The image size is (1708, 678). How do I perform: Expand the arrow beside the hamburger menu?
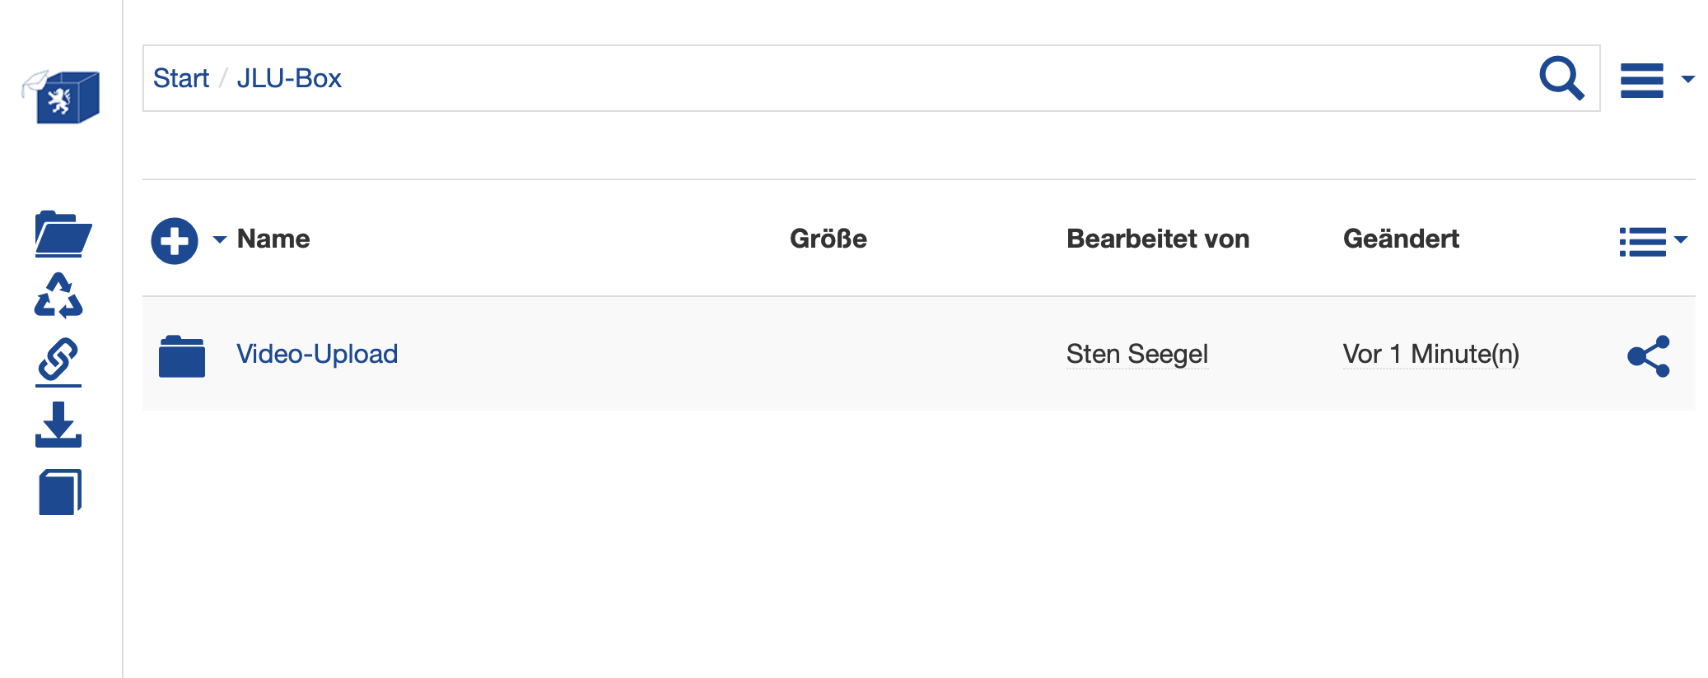(1687, 80)
